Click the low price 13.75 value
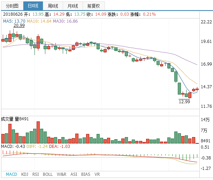Image resolution: width=213 pixels, height=180 pixels. (80, 14)
